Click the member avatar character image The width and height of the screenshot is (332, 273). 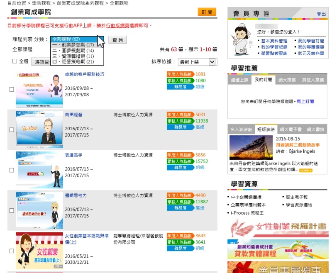(242, 39)
